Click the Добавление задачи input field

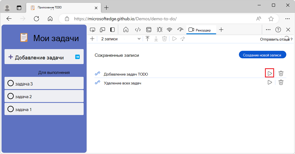44,57
